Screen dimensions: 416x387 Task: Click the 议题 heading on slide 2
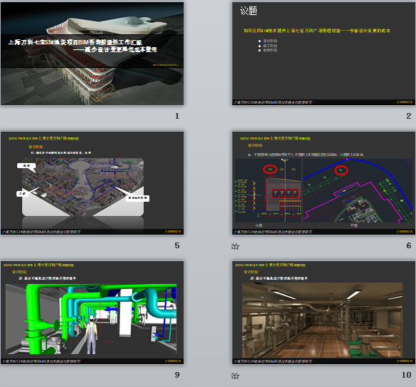[x=249, y=11]
